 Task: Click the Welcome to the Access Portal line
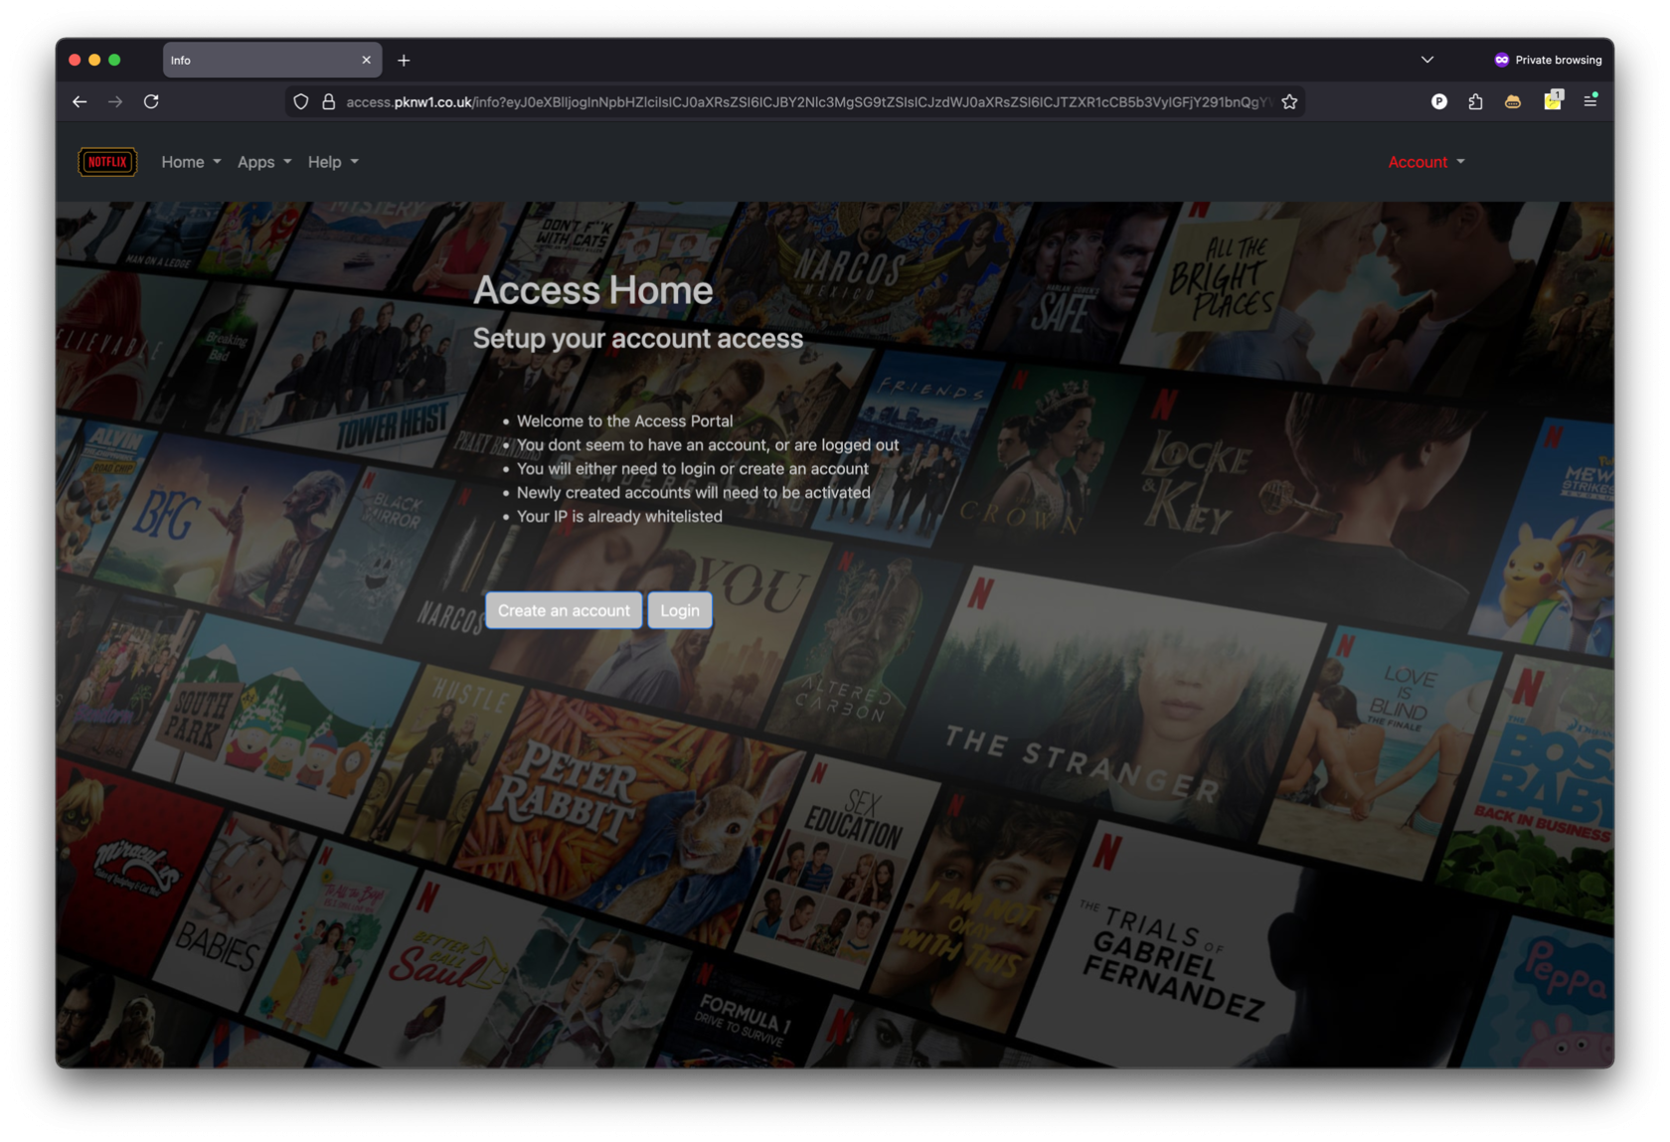click(x=624, y=421)
